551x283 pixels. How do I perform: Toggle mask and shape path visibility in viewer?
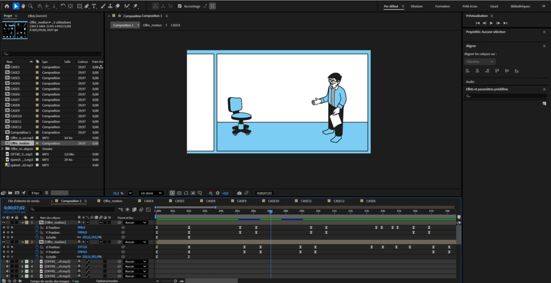(187, 193)
